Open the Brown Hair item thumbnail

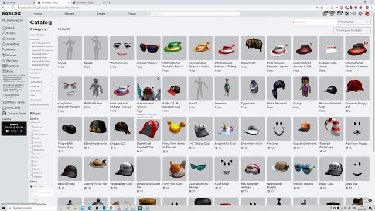(253, 48)
